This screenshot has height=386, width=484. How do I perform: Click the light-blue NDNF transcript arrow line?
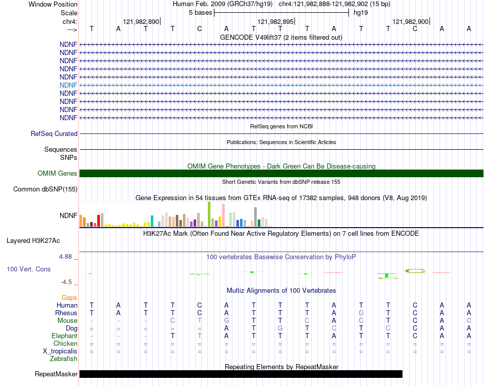point(282,85)
